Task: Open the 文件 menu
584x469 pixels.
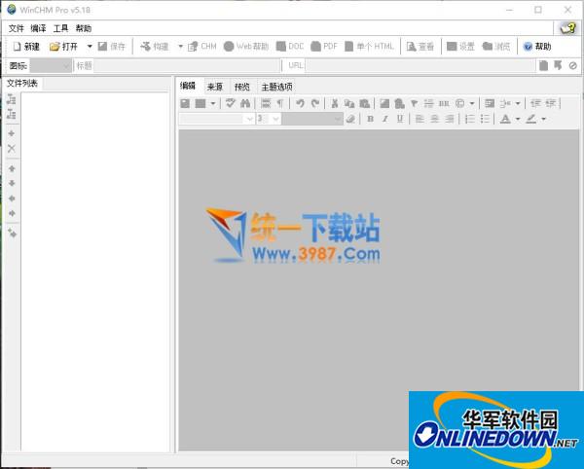Action: pyautogui.click(x=16, y=28)
